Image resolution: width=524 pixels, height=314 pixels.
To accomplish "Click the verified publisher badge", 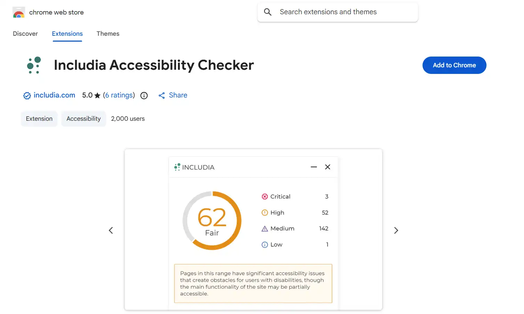I will [27, 95].
